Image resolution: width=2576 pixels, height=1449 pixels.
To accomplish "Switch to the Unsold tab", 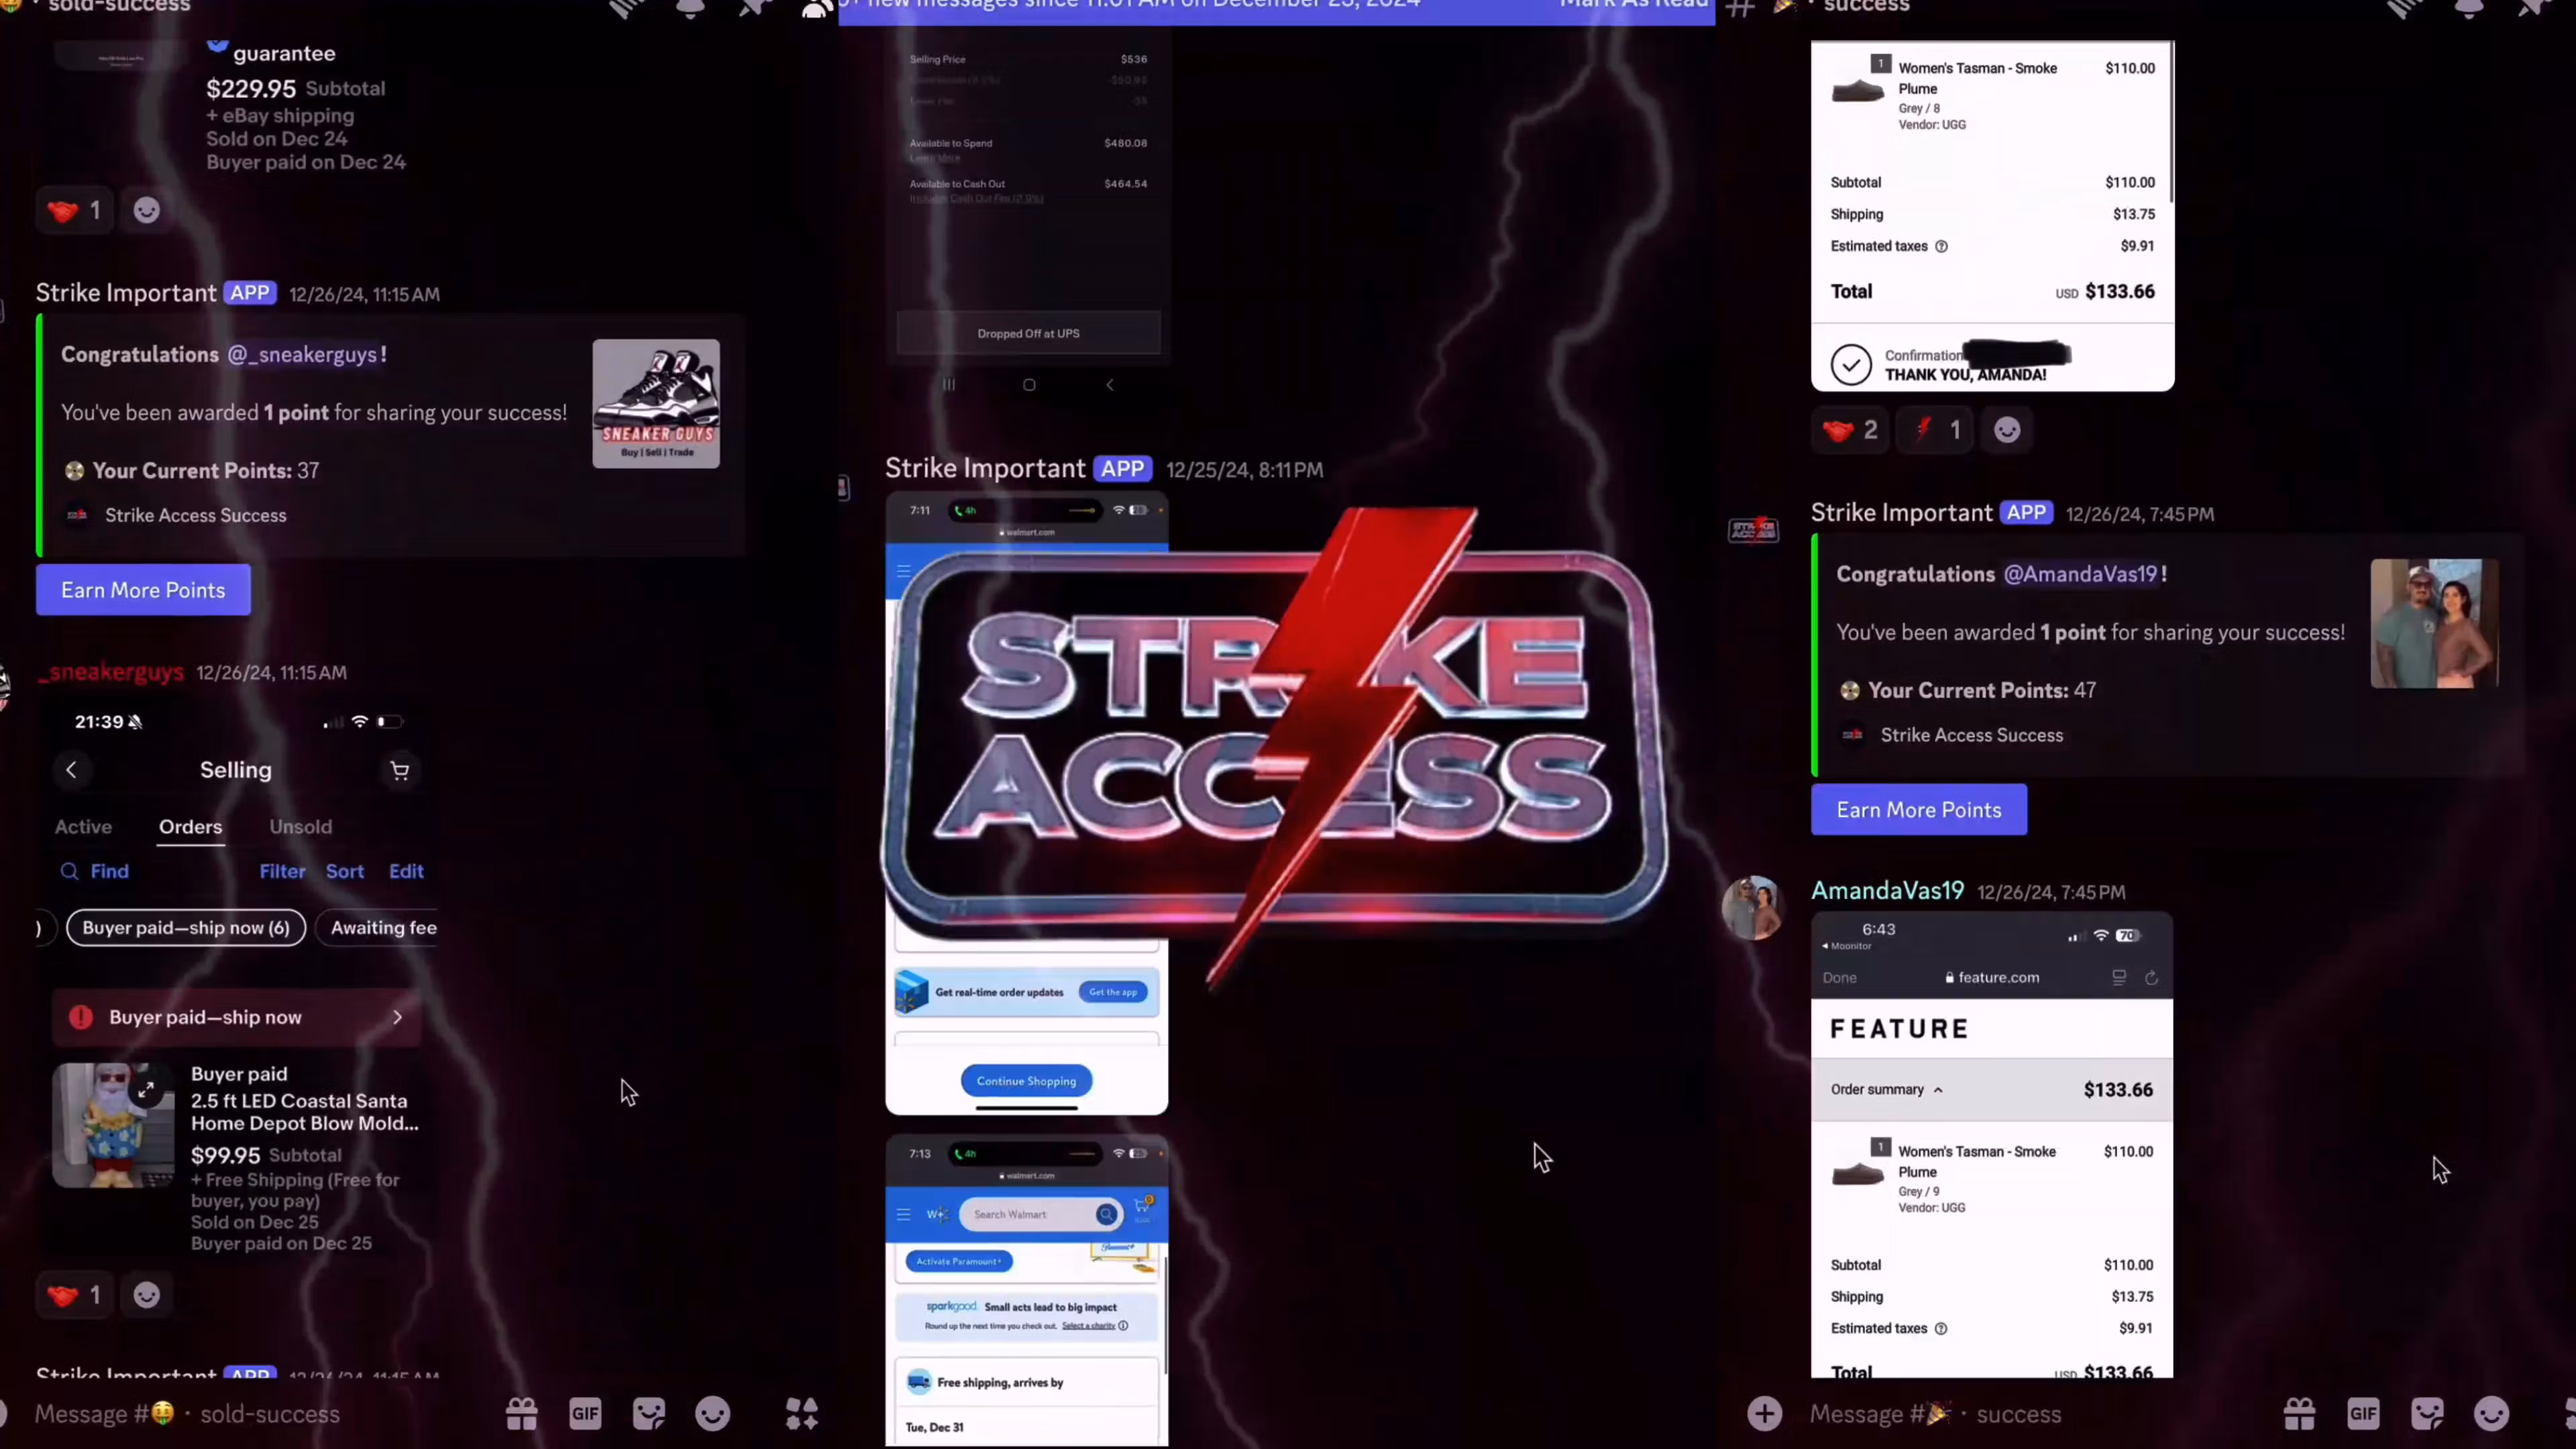I will pos(300,827).
